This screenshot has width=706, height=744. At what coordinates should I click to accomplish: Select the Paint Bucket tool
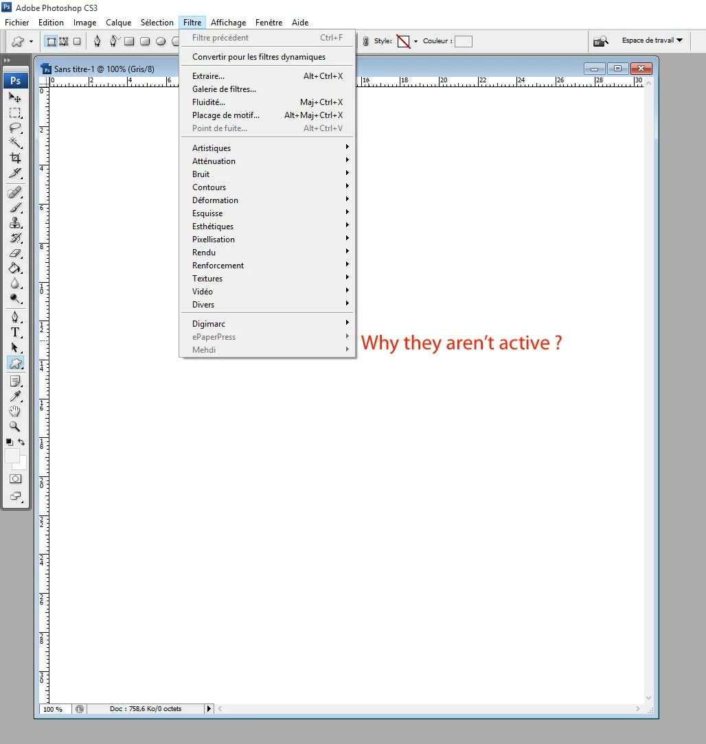tap(15, 268)
